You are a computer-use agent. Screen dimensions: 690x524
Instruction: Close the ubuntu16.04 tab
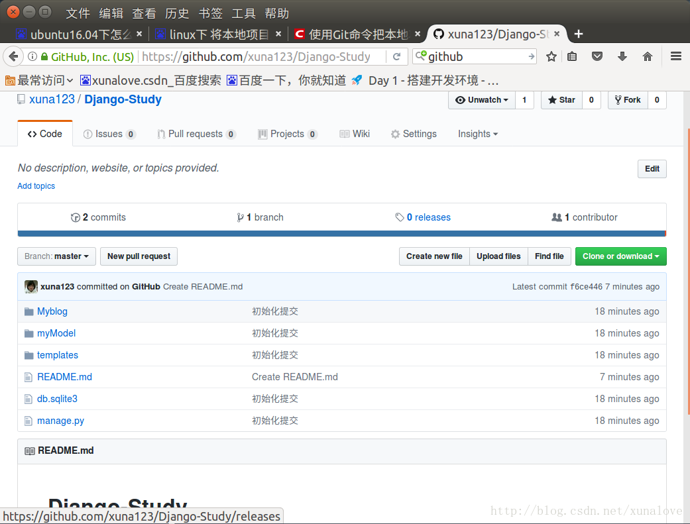coord(139,34)
